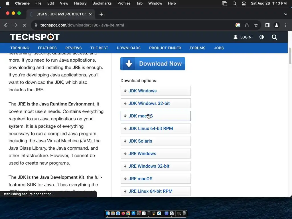This screenshot has width=292, height=219.
Task: Open the Edit menu
Action: point(50,3)
